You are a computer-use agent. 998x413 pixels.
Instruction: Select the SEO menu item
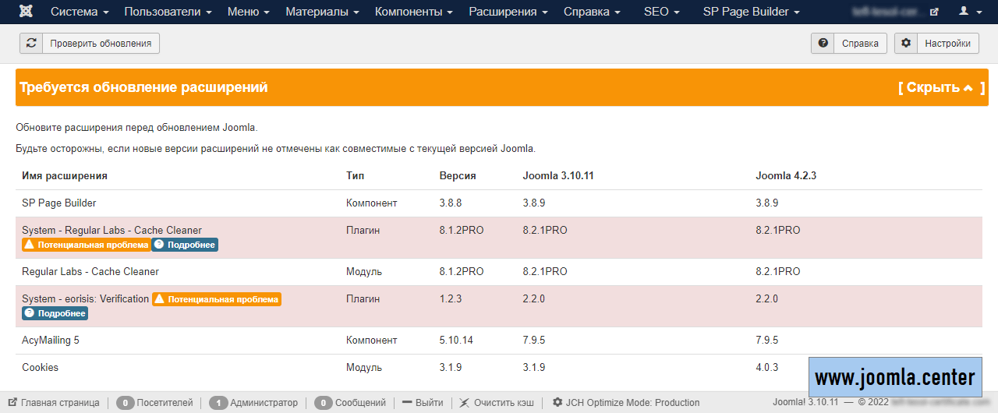pyautogui.click(x=661, y=12)
